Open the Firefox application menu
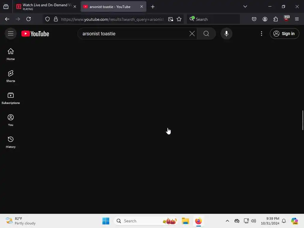304x228 pixels. tap(297, 19)
